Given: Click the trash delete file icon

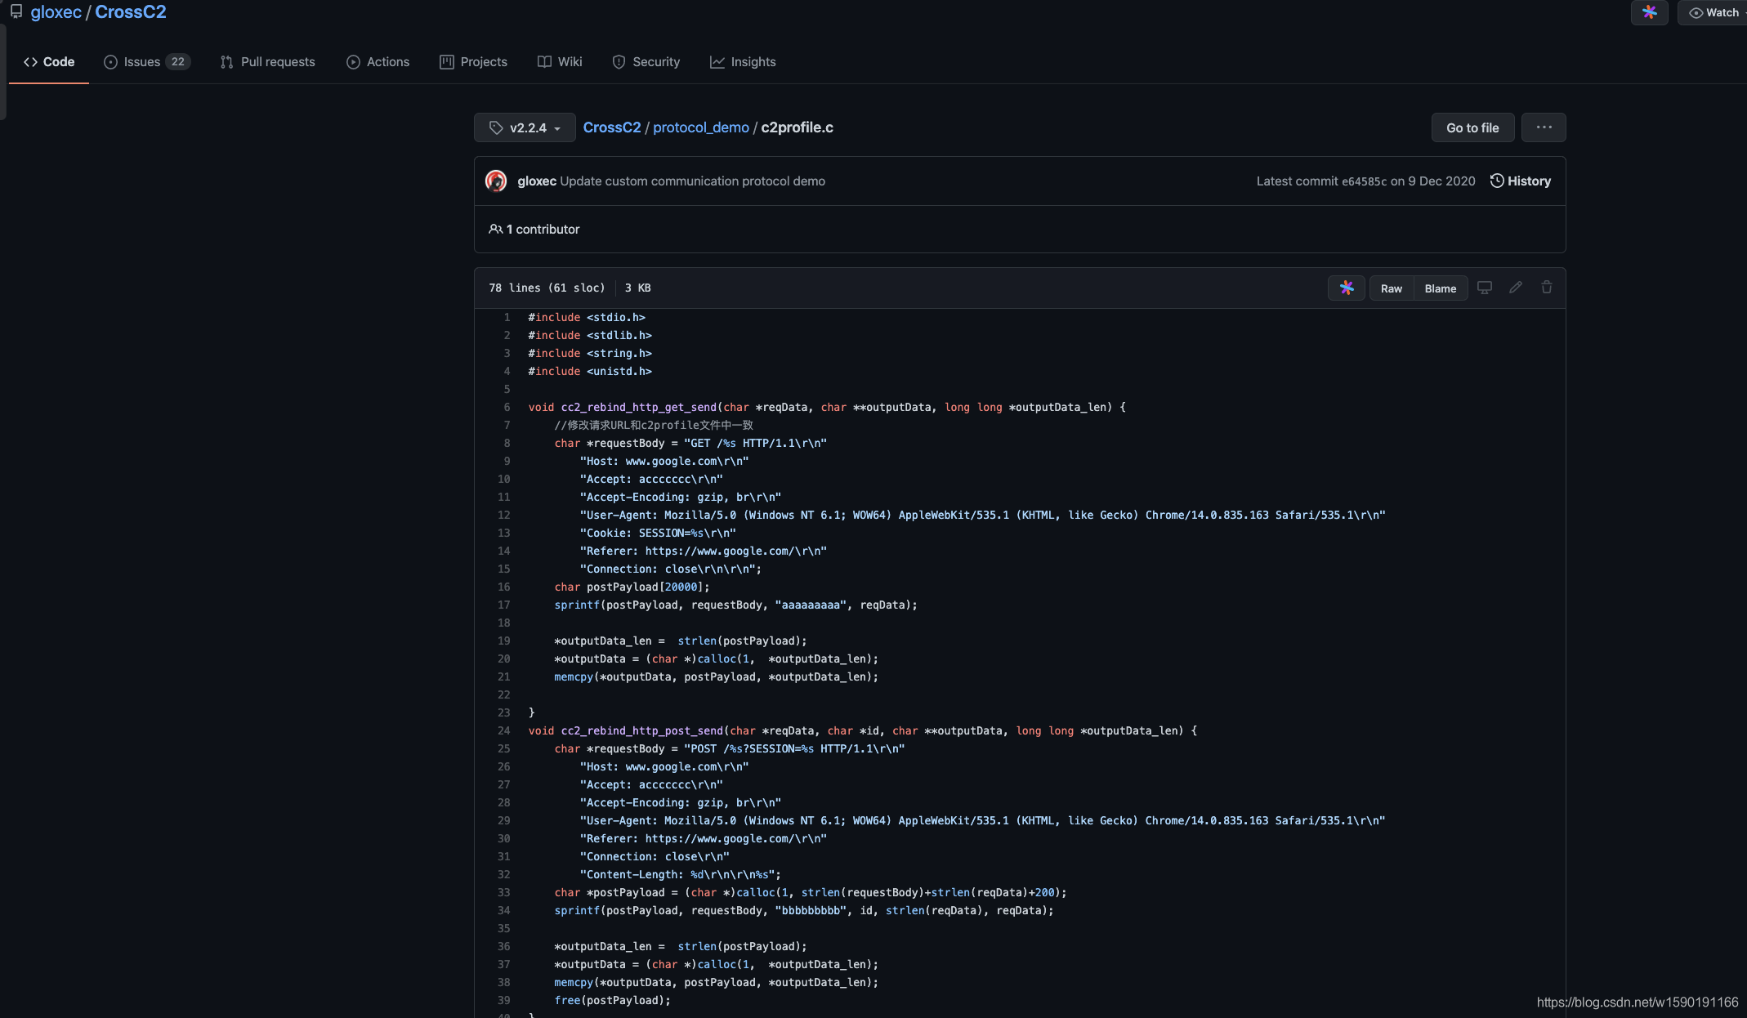Looking at the screenshot, I should coord(1547,288).
